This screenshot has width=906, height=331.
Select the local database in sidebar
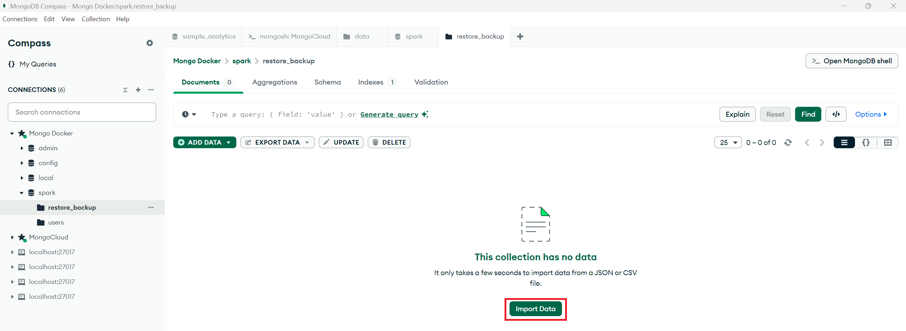pyautogui.click(x=46, y=178)
